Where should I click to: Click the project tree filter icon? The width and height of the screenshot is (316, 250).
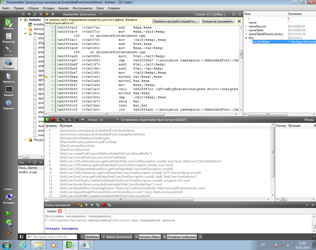pos(23,14)
